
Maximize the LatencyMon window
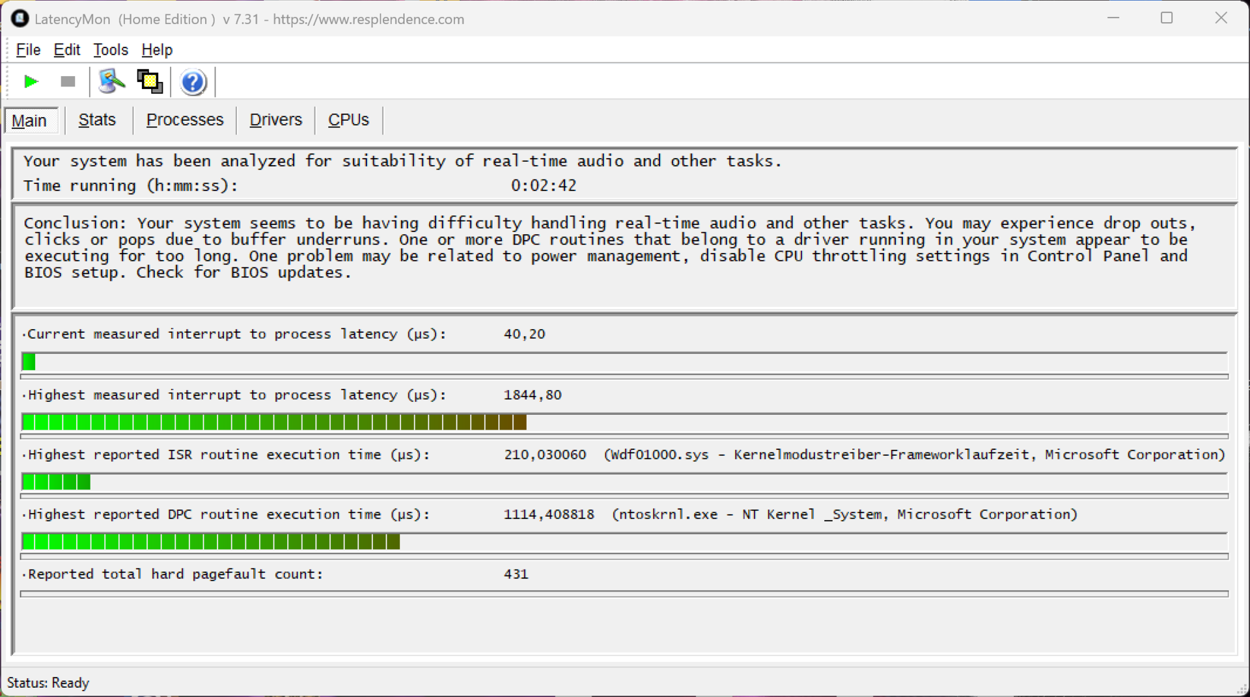1167,18
